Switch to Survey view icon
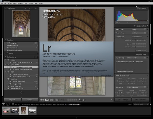The width and height of the screenshot is (153, 119). click(x=56, y=100)
